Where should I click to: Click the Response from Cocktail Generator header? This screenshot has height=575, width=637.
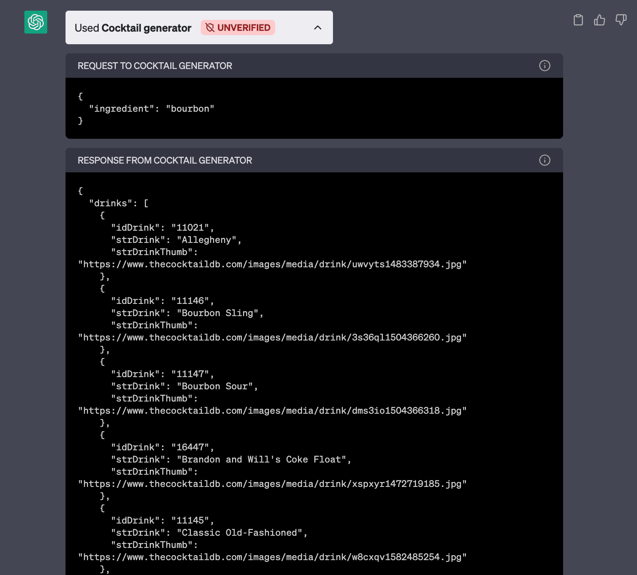click(x=165, y=161)
